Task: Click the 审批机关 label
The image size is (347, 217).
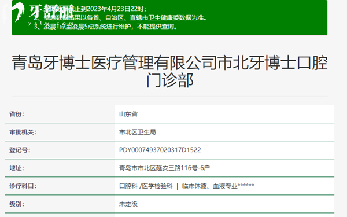Action: click(x=23, y=132)
